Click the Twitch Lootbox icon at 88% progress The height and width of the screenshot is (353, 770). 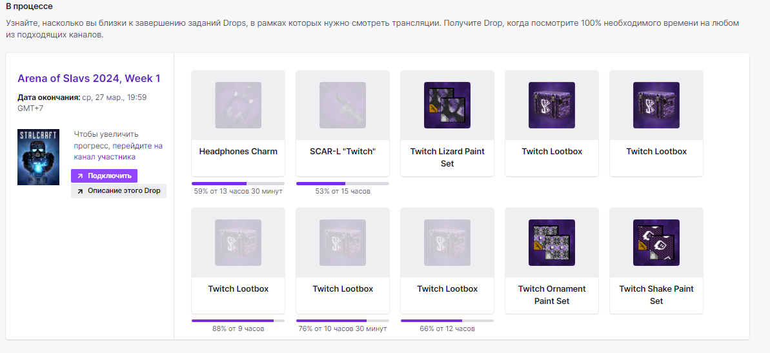238,242
